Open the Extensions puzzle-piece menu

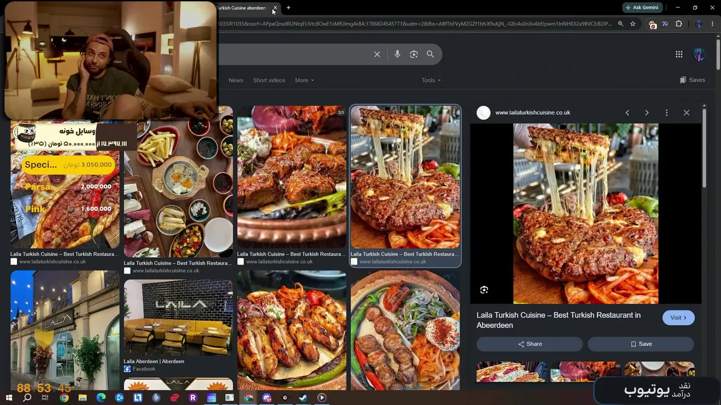click(679, 24)
